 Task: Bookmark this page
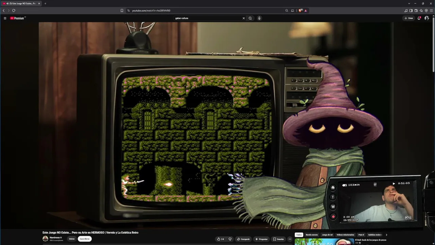(122, 11)
